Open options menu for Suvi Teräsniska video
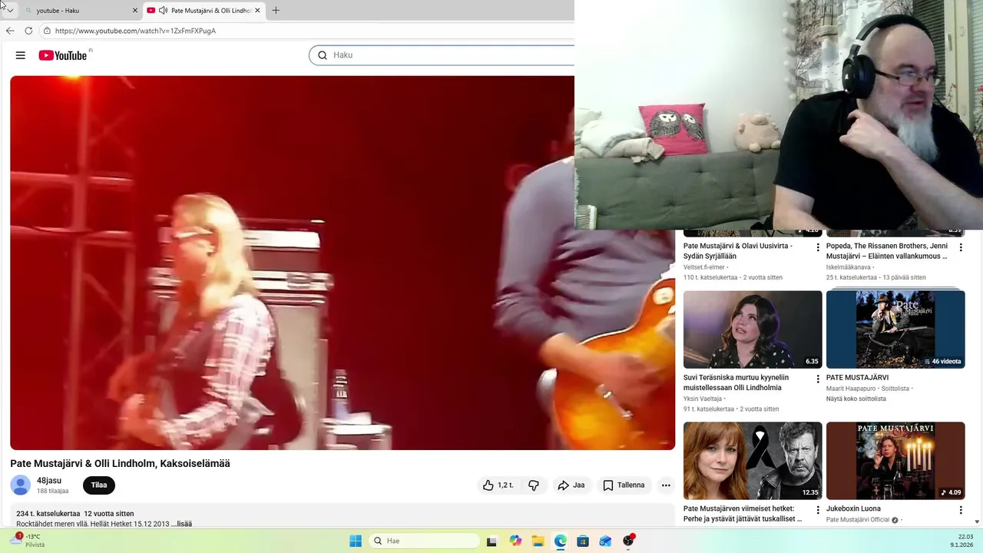The width and height of the screenshot is (983, 553). coord(818,379)
